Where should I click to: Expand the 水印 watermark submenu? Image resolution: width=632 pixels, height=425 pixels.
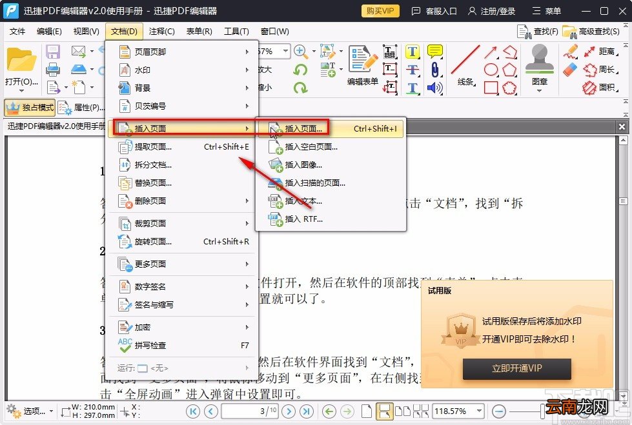(184, 70)
